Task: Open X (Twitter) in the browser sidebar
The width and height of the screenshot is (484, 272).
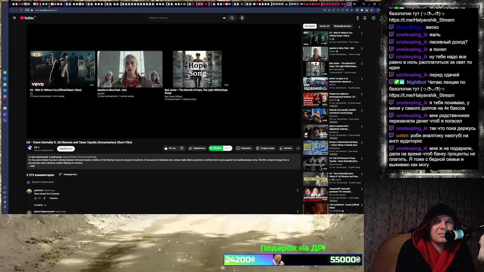Action: [x=5, y=102]
